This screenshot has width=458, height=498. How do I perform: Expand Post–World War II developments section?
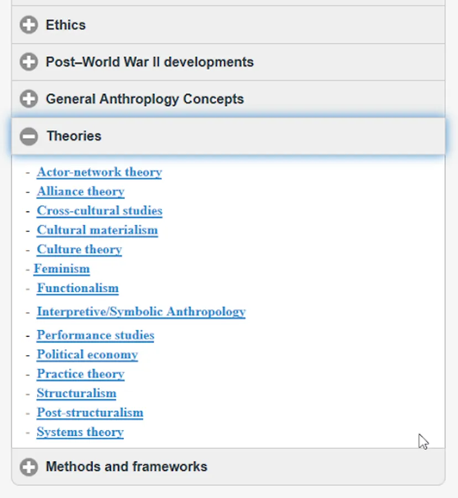[x=150, y=62]
